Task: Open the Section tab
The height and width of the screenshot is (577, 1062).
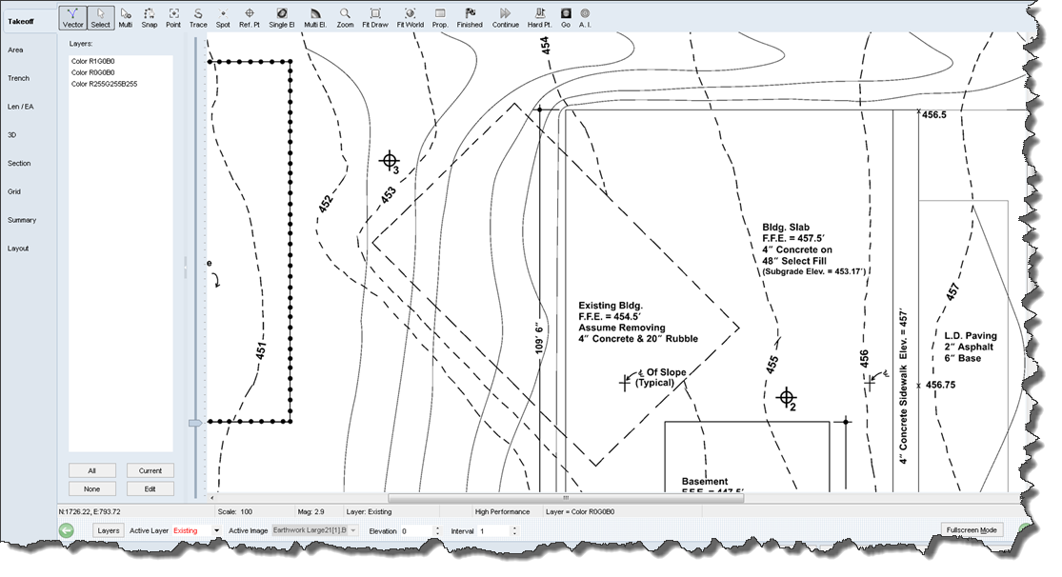Action: [x=19, y=164]
